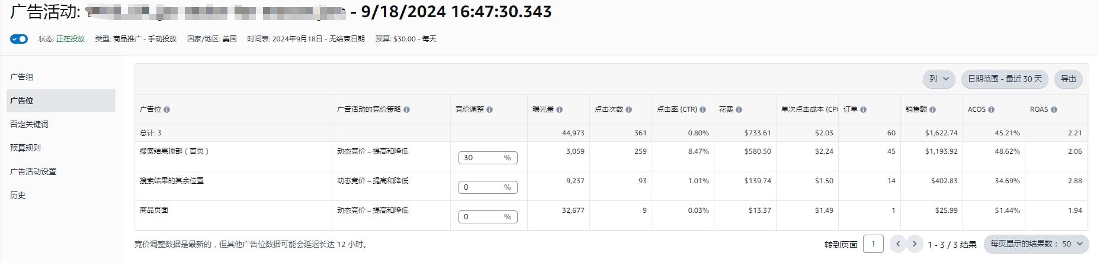The height and width of the screenshot is (263, 1097).
Task: Click info icon next to 曝光量 header
Action: pyautogui.click(x=559, y=110)
